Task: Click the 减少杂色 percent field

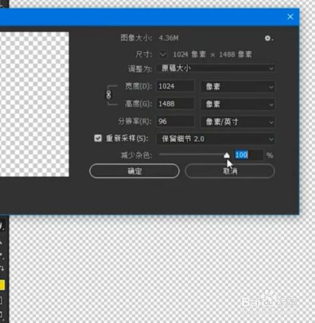Action: pyautogui.click(x=248, y=155)
